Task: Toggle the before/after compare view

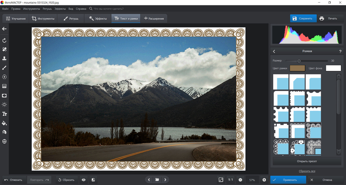Action: click(x=93, y=179)
